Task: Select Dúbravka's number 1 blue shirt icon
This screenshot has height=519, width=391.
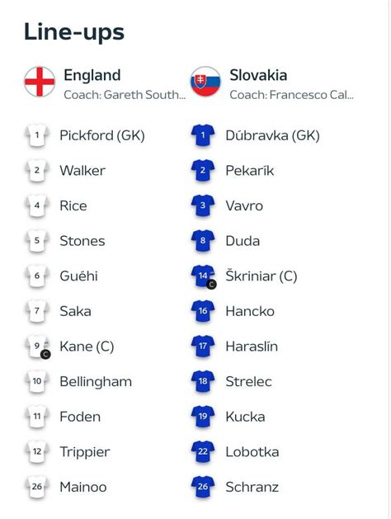Action: point(203,135)
